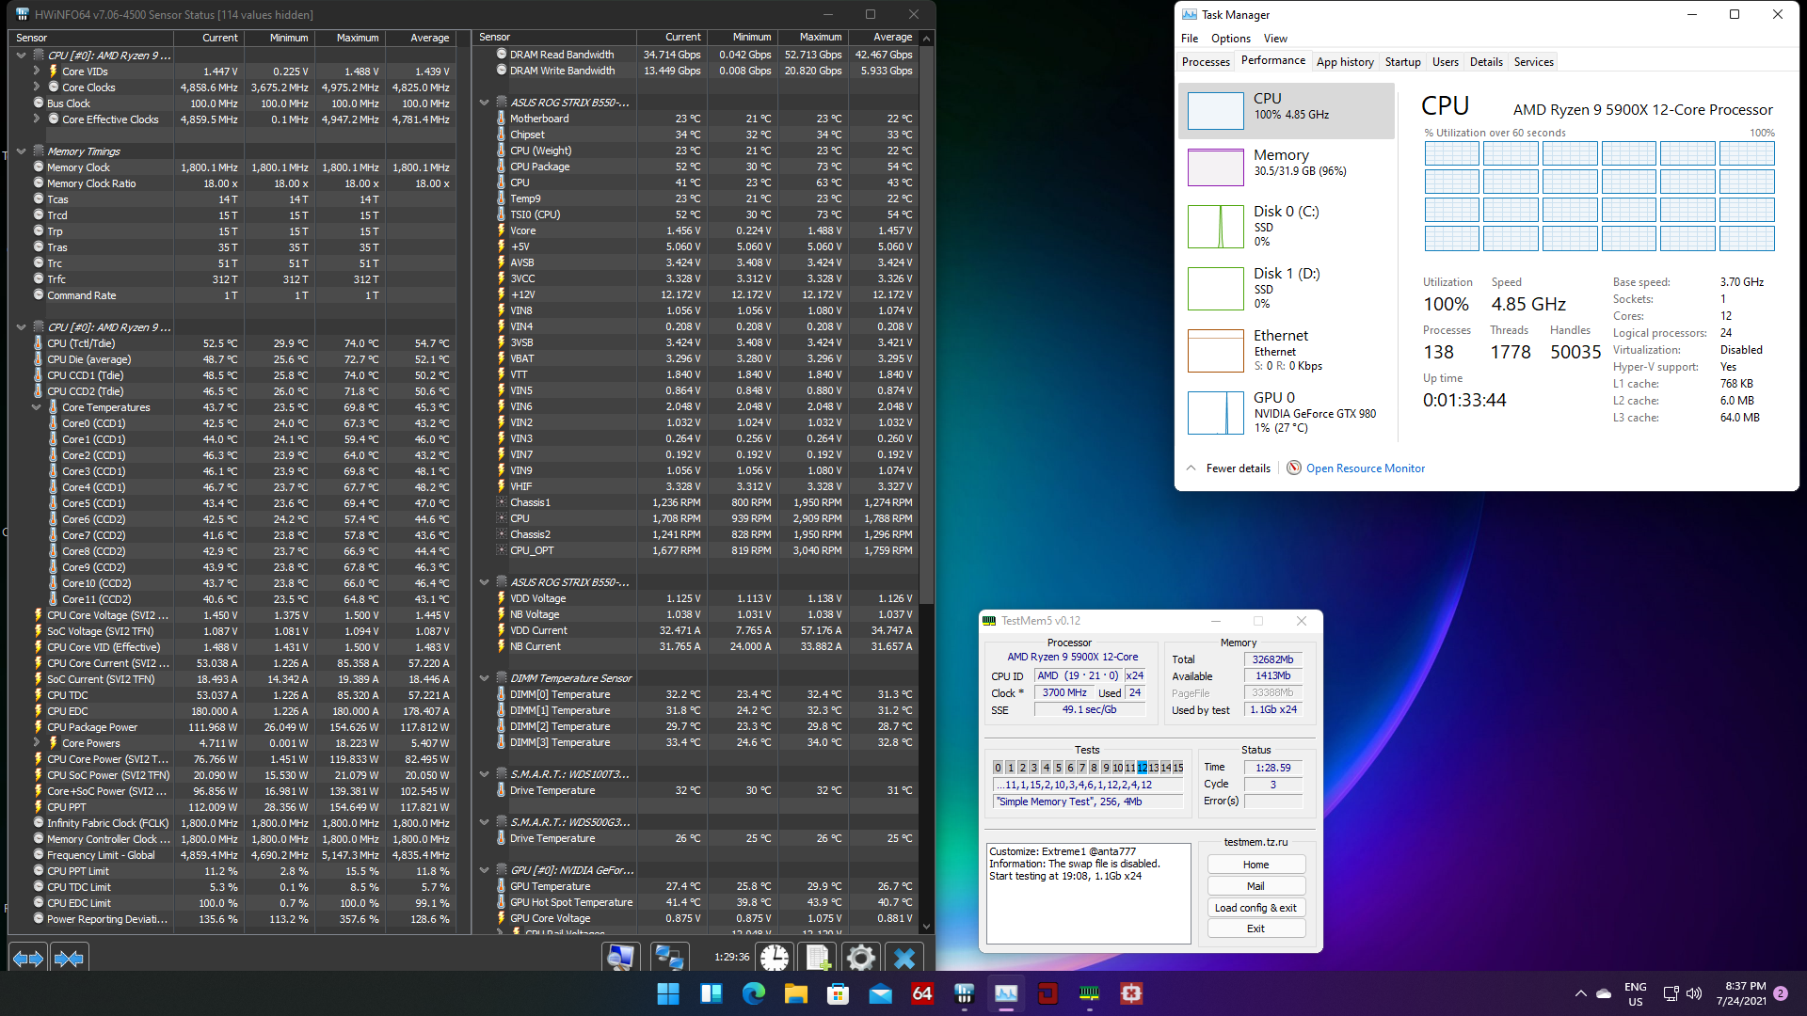Viewport: 1807px width, 1016px height.
Task: Click Open Resource Monitor link
Action: click(1365, 468)
